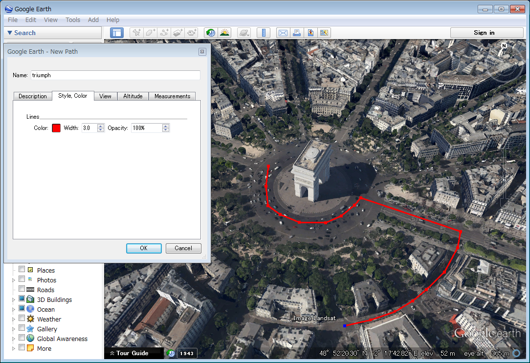This screenshot has height=363, width=530.
Task: Click the Weather layer sun icon
Action: point(30,319)
